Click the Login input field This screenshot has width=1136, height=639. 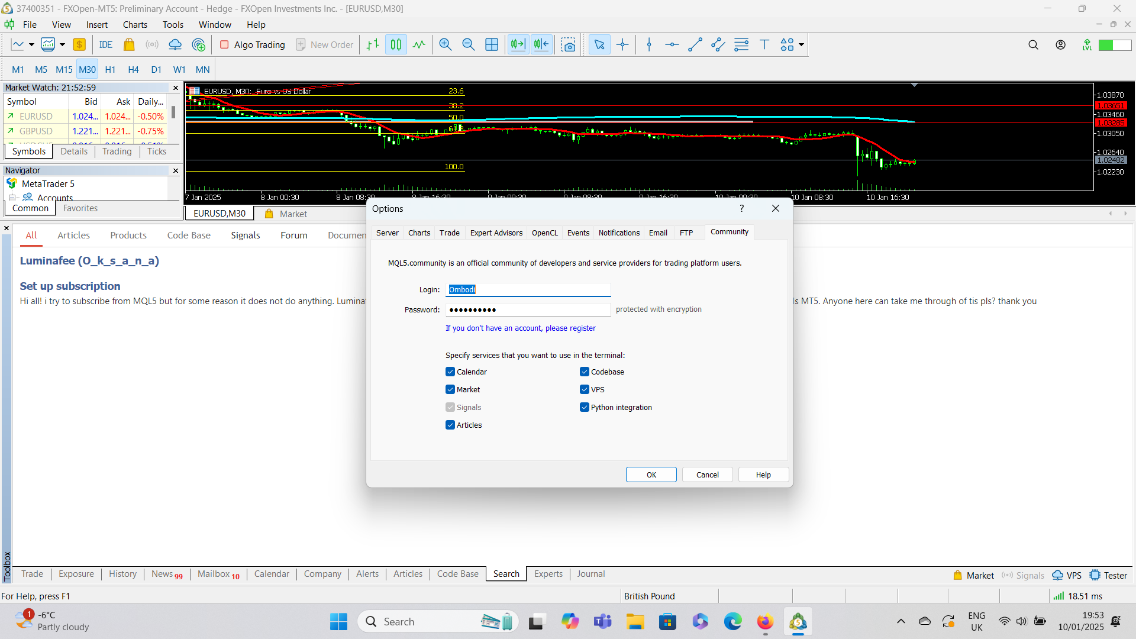pos(528,289)
